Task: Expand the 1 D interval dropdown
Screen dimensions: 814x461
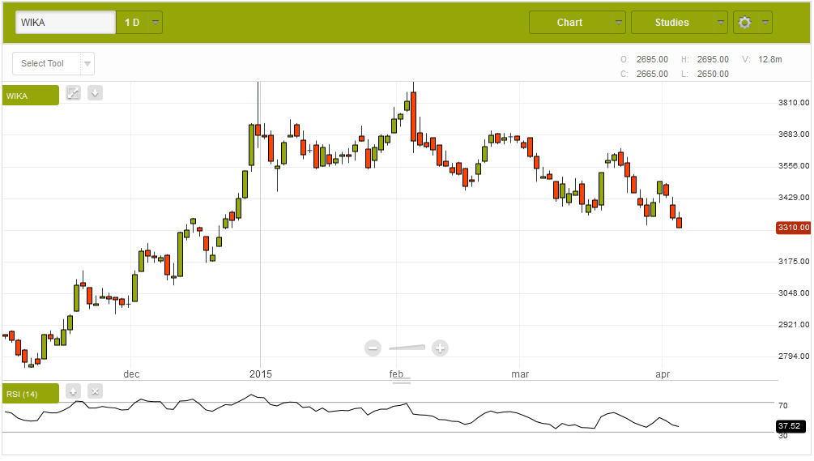Action: [x=139, y=23]
